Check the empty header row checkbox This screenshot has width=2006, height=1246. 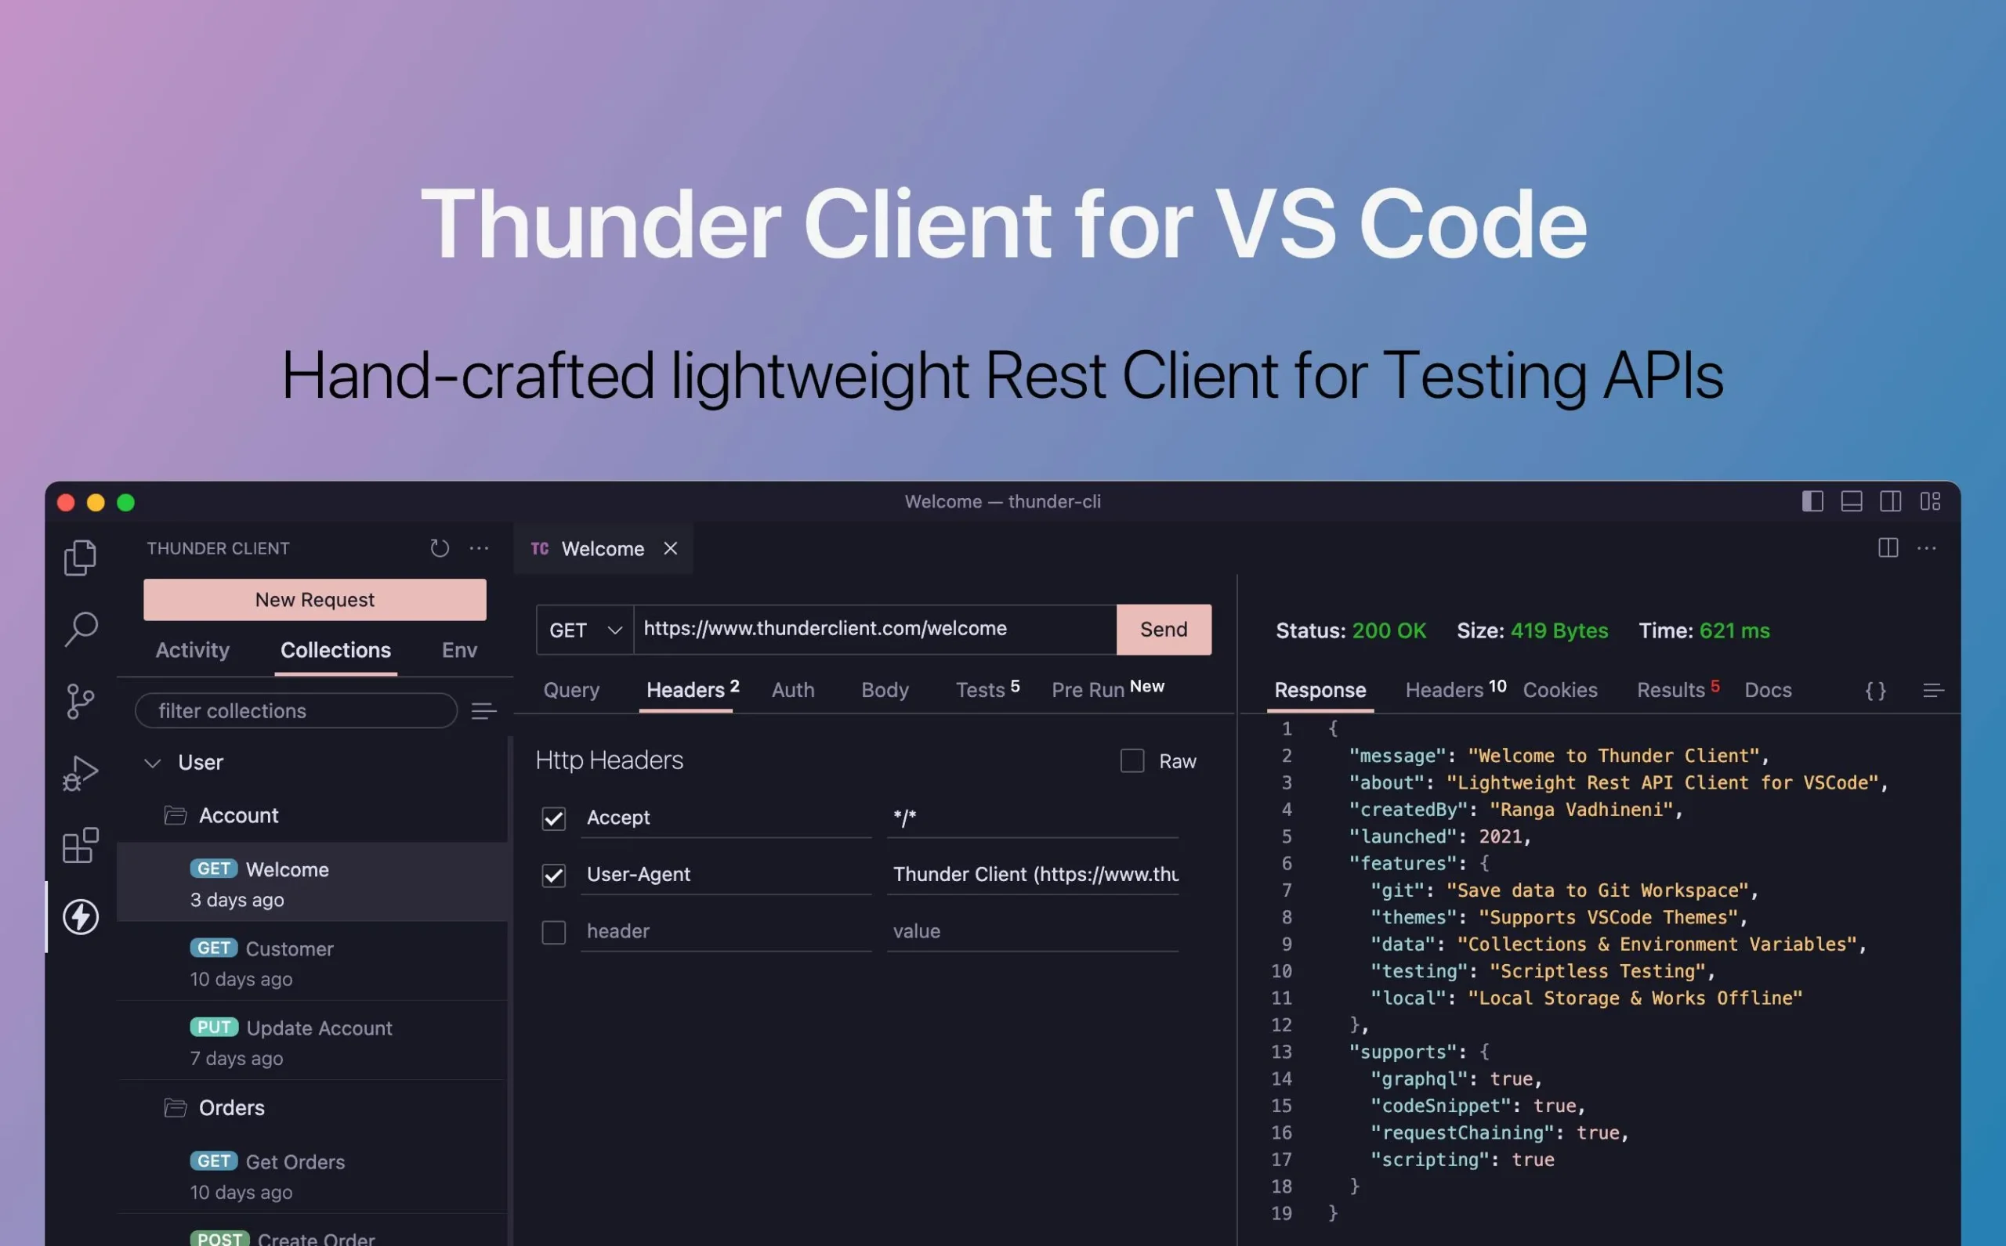click(x=553, y=932)
